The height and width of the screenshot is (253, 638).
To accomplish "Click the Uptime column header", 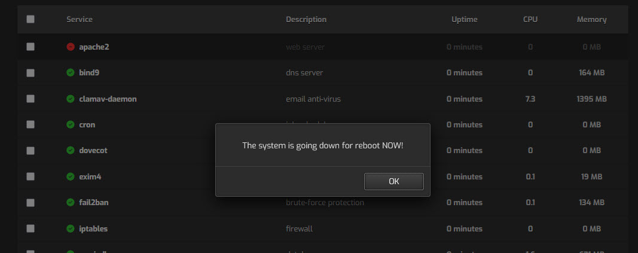I will (464, 20).
